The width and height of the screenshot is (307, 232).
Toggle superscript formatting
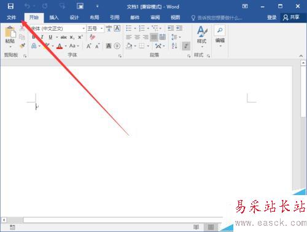(x=80, y=37)
